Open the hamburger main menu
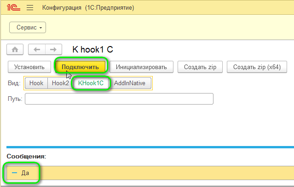294x187 pixels. tap(30, 8)
